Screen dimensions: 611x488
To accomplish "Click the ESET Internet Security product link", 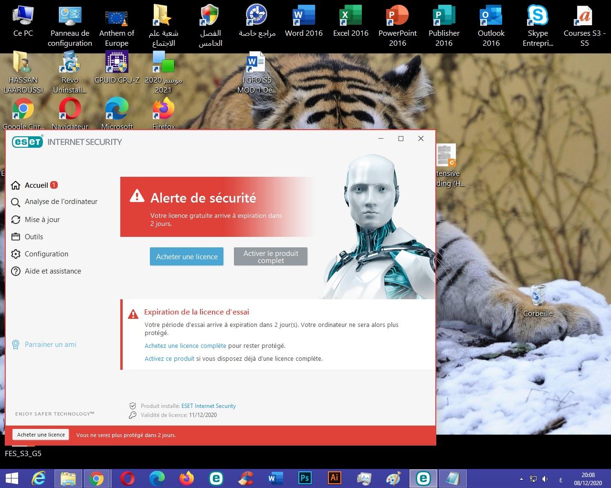I will click(209, 406).
